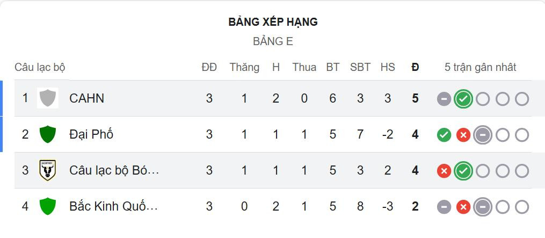Click CAHN's green win checkmark icon

click(463, 99)
